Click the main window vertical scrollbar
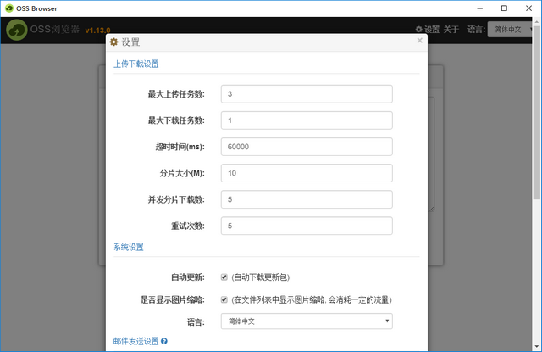The width and height of the screenshot is (542, 352). point(536,111)
